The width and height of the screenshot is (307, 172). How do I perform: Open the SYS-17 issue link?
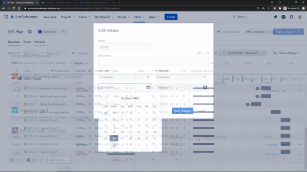tap(32, 104)
